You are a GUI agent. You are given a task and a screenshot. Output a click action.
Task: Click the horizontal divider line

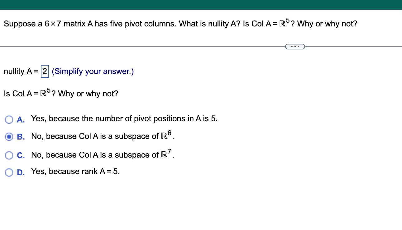[x=125, y=46]
